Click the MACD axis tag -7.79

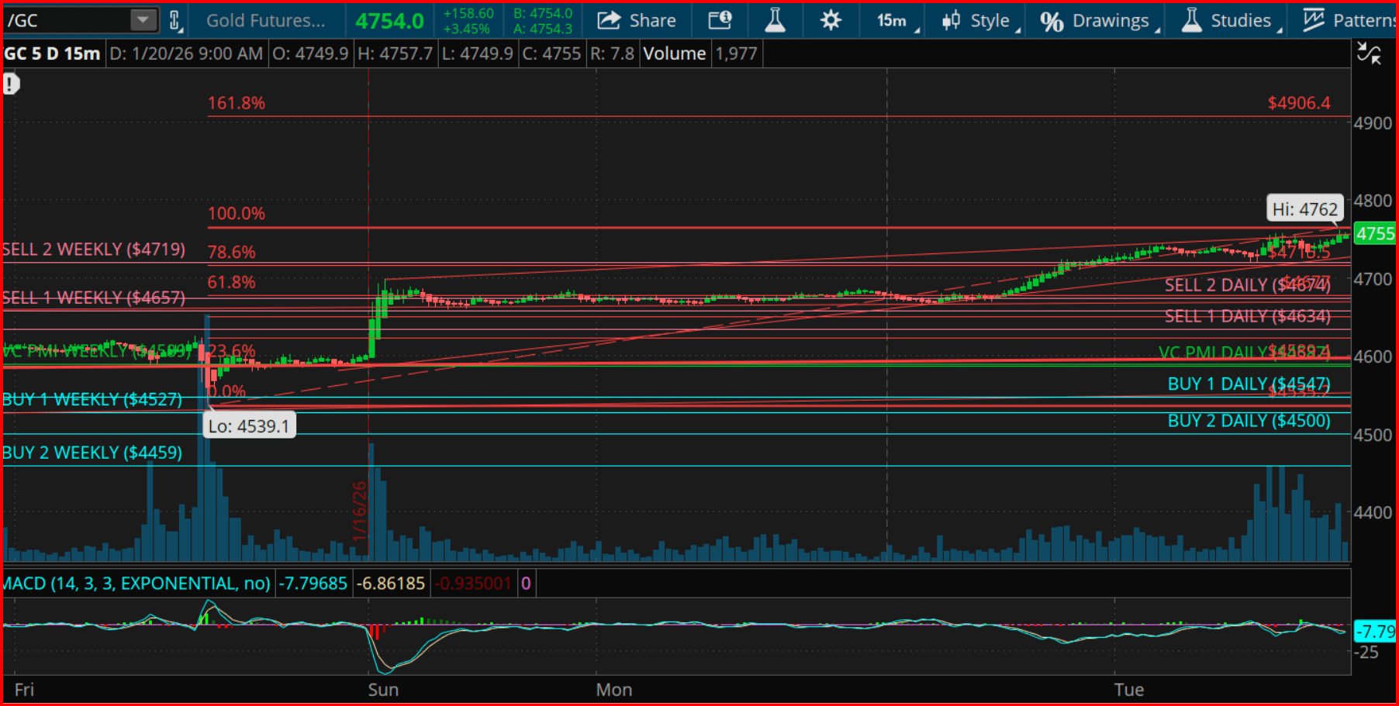pos(1375,631)
